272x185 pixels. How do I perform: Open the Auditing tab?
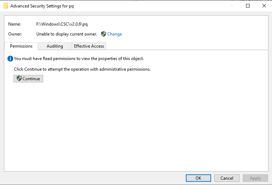coord(55,46)
